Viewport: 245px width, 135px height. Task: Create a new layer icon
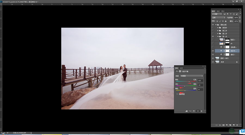click(234, 125)
